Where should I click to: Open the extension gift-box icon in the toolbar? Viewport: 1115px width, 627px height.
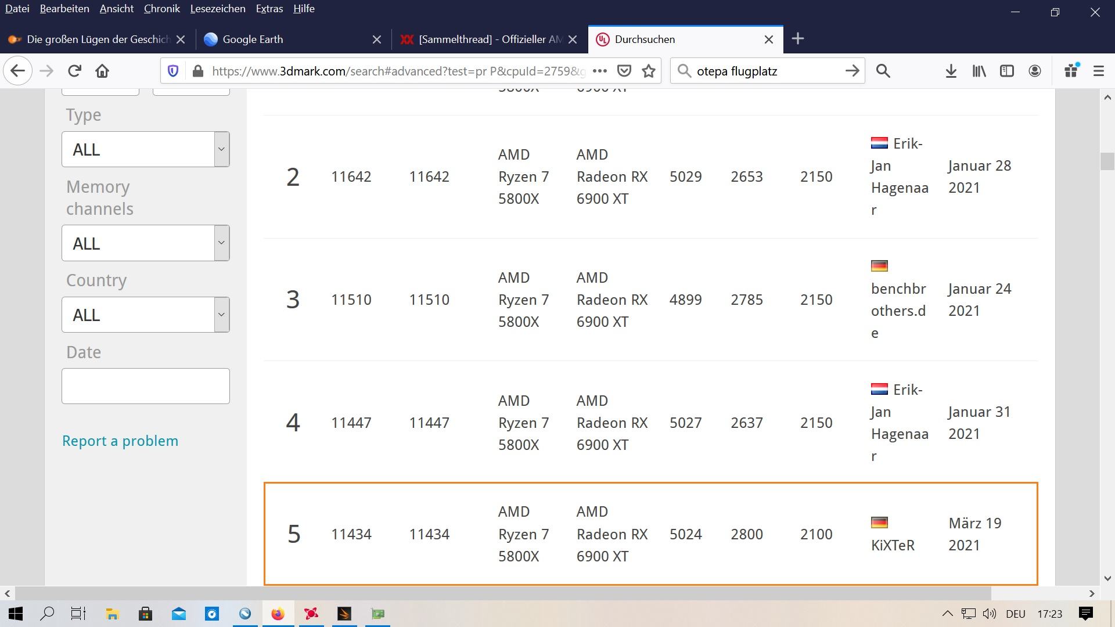click(x=1071, y=71)
